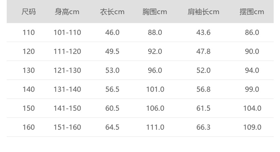Click the 99.0 hem measurement cell
This screenshot has height=152, width=280.
tap(252, 89)
